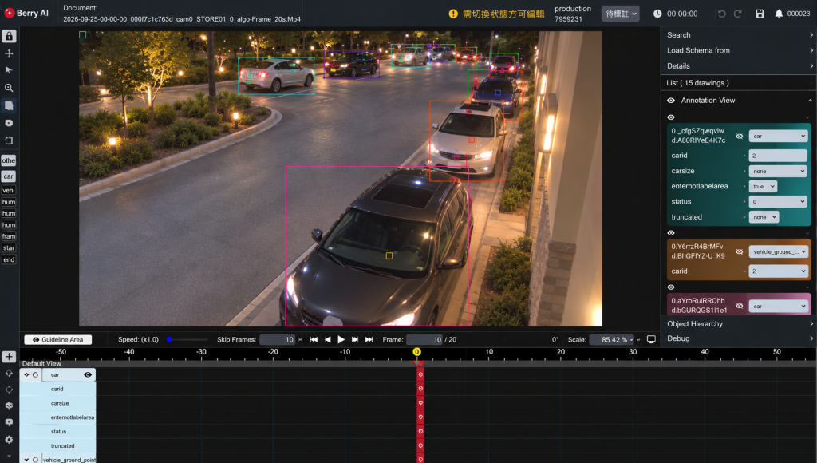The height and width of the screenshot is (463, 817).
Task: Step back one frame
Action: pos(328,339)
